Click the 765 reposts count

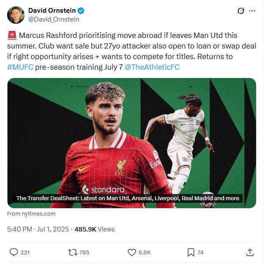click(x=84, y=252)
